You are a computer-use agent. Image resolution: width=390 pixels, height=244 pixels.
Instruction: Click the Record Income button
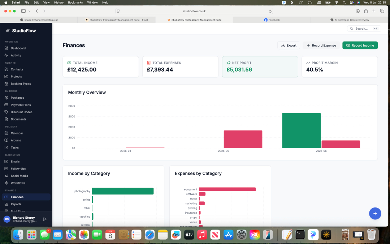tap(360, 45)
